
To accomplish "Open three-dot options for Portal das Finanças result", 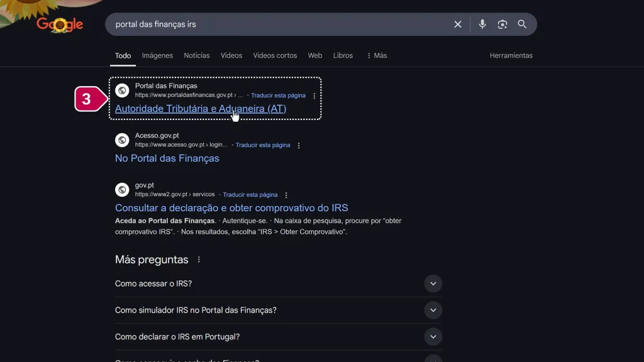I will point(314,96).
